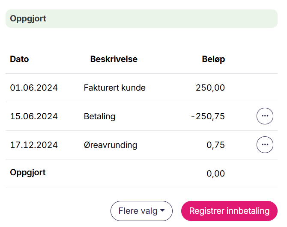Click the Registrer innbetaling button
The image size is (287, 227).
pyautogui.click(x=229, y=211)
